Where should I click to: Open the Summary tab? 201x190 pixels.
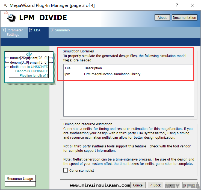point(62,30)
